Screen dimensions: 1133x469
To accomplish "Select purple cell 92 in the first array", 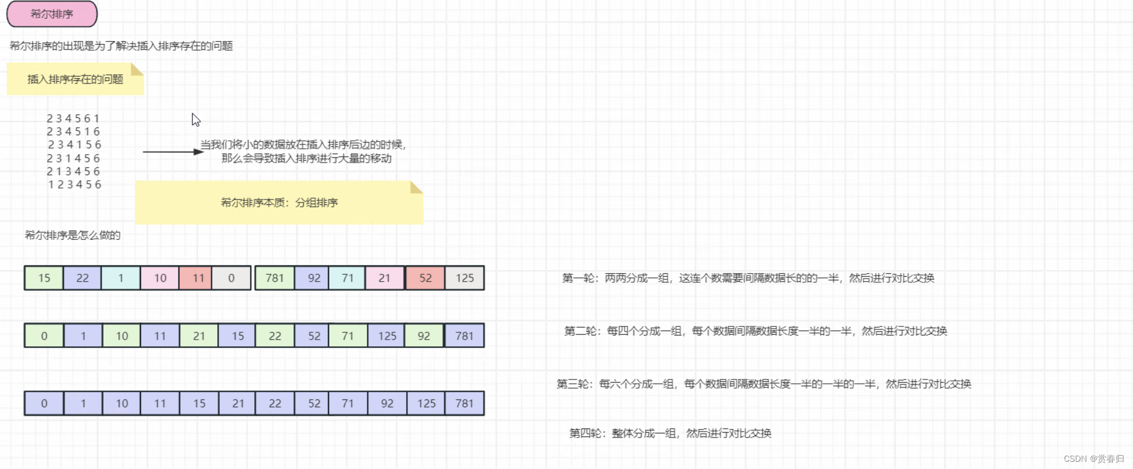I will (x=312, y=278).
